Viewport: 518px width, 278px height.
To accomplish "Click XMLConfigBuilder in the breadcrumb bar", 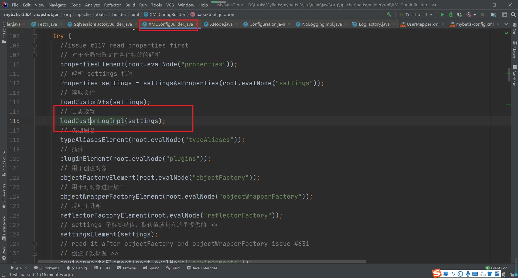I will tap(164, 15).
